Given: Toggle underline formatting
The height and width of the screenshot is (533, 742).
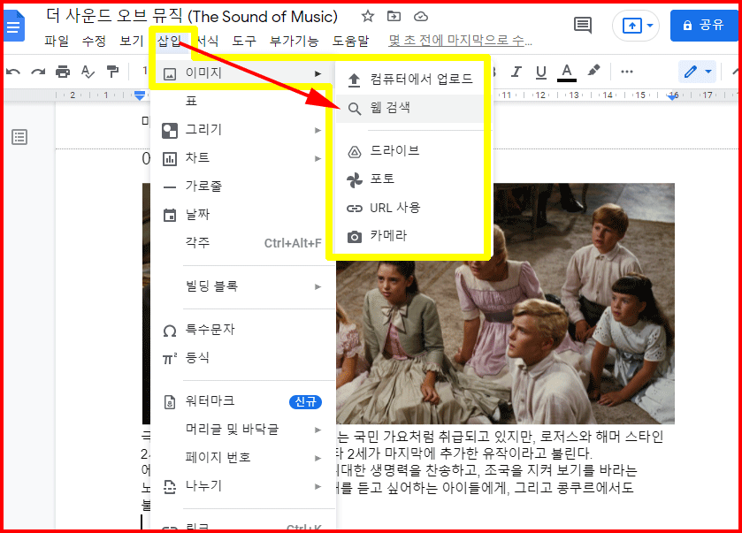Looking at the screenshot, I should click(x=541, y=72).
